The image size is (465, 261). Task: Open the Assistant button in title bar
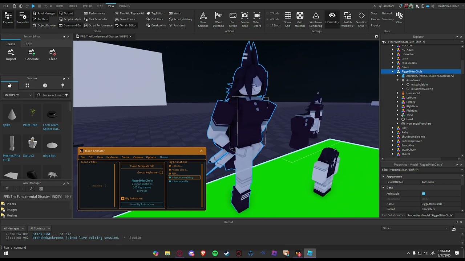coord(387,6)
